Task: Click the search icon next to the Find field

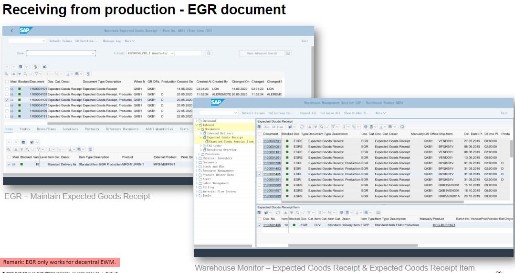Action: tap(209, 53)
